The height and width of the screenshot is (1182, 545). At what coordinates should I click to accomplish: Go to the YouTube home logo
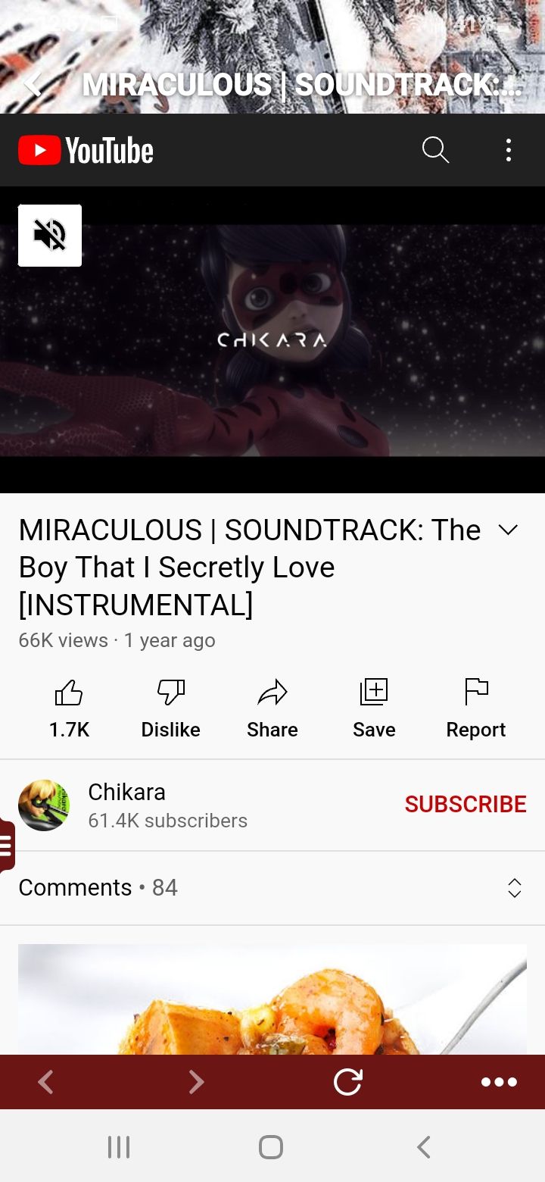click(86, 151)
